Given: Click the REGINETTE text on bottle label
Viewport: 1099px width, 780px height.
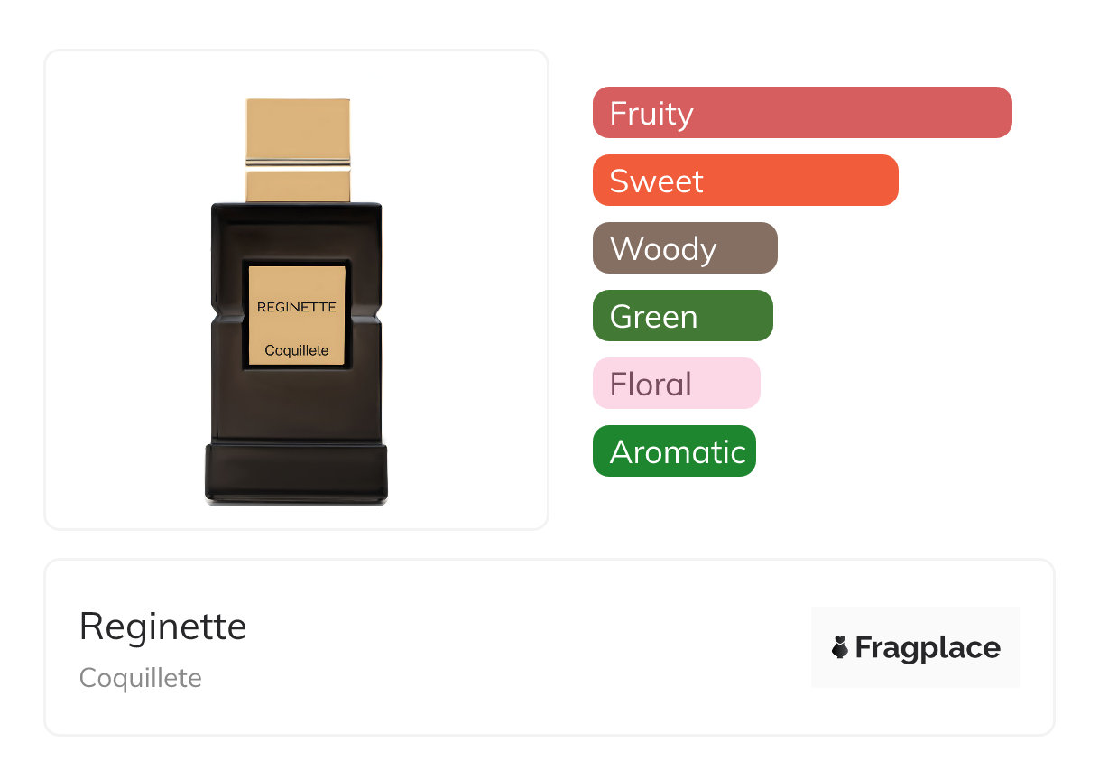Looking at the screenshot, I should (296, 307).
